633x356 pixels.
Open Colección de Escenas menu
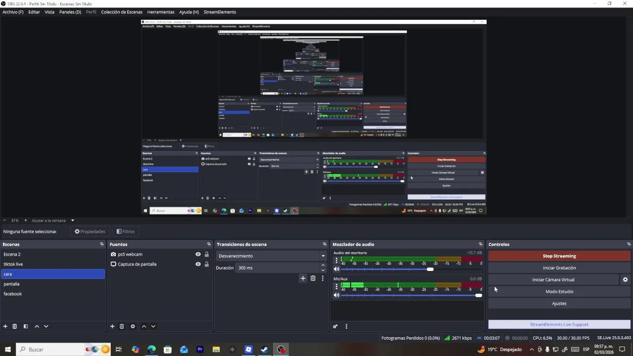(122, 12)
